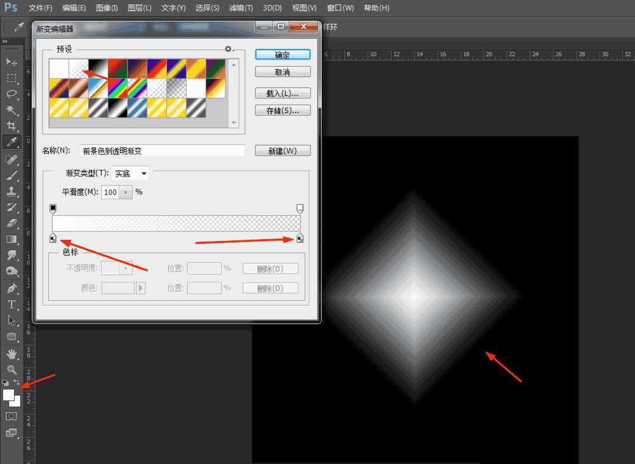
Task: Reset to default black and white colors
Action: pyautogui.click(x=6, y=383)
